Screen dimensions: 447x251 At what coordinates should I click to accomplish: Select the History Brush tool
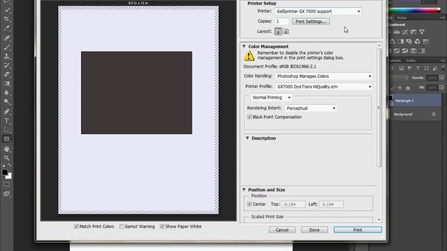tap(6, 65)
